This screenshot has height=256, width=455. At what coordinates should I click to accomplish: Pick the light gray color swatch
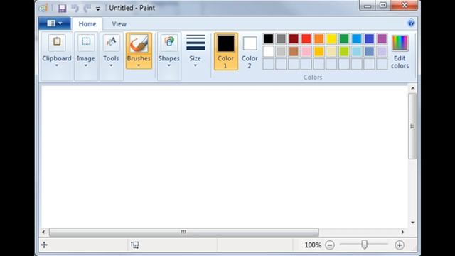tap(281, 51)
